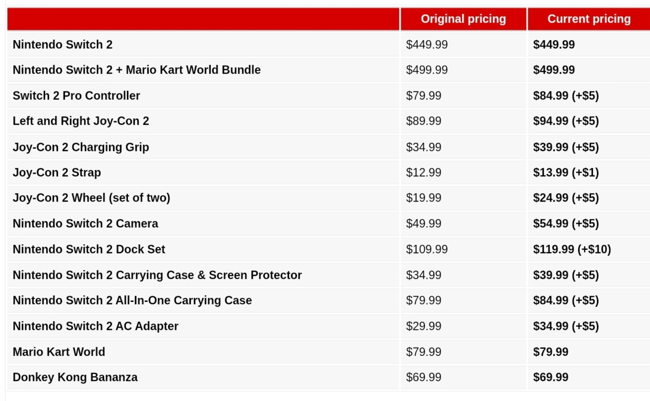The width and height of the screenshot is (650, 401).
Task: Click the Mario Kart World Bundle product name
Action: click(137, 70)
